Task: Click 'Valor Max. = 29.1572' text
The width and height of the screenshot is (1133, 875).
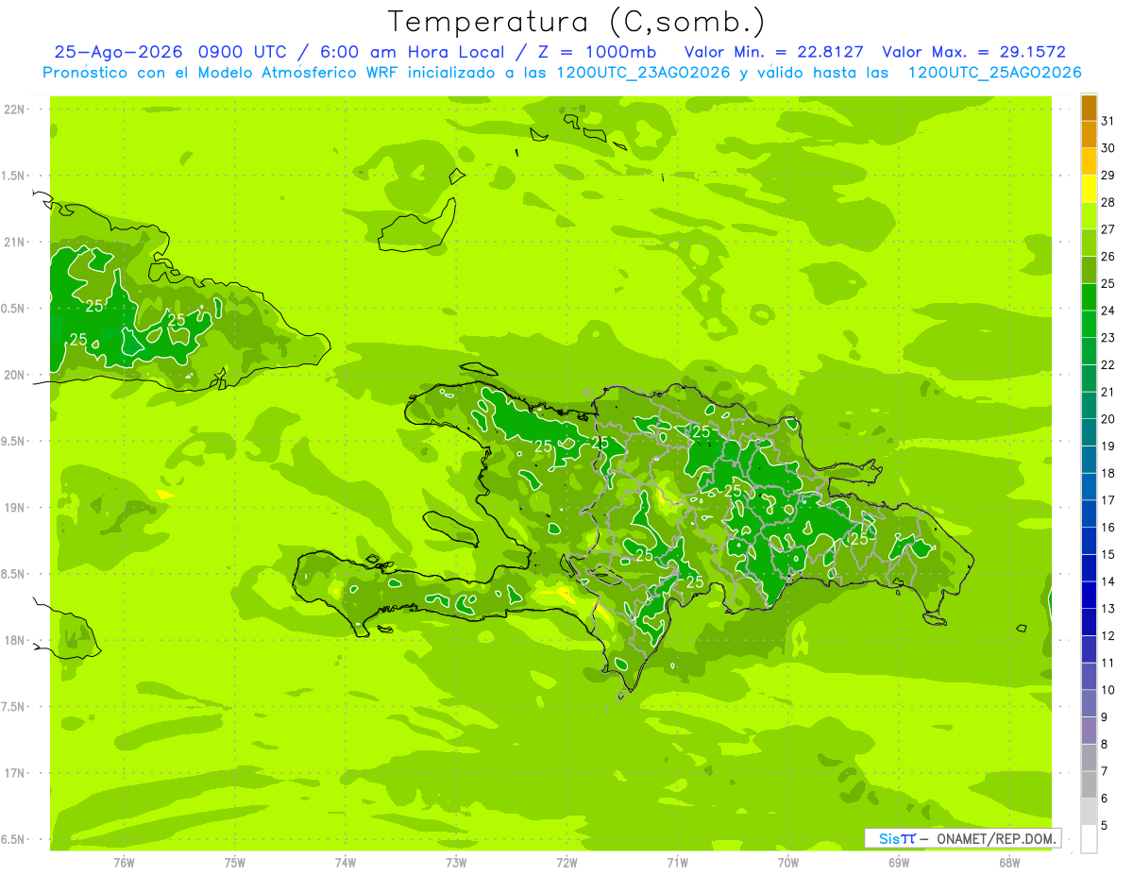Action: pyautogui.click(x=974, y=52)
